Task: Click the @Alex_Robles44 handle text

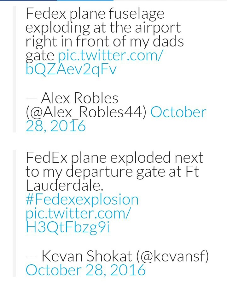Action: (86, 112)
